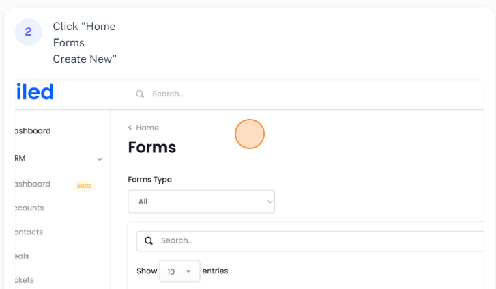Open Dashboard Beta under CRM
The image size is (496, 289).
(x=32, y=184)
